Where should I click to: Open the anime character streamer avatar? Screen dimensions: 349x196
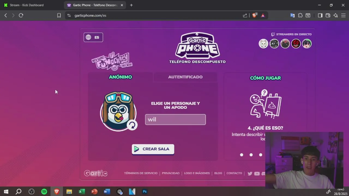point(307,44)
